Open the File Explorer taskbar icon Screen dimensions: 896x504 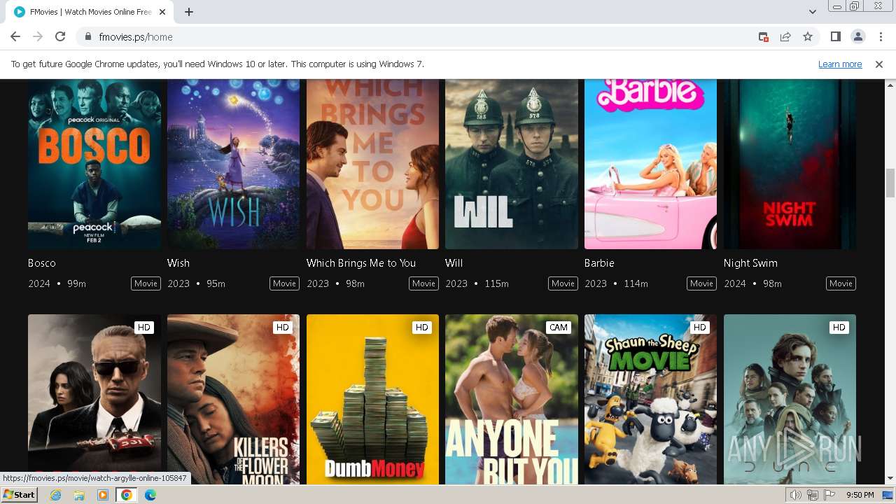tap(79, 495)
